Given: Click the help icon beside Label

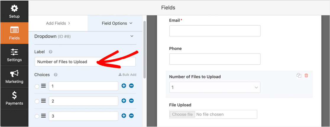Looking at the screenshot, I should (x=51, y=52).
